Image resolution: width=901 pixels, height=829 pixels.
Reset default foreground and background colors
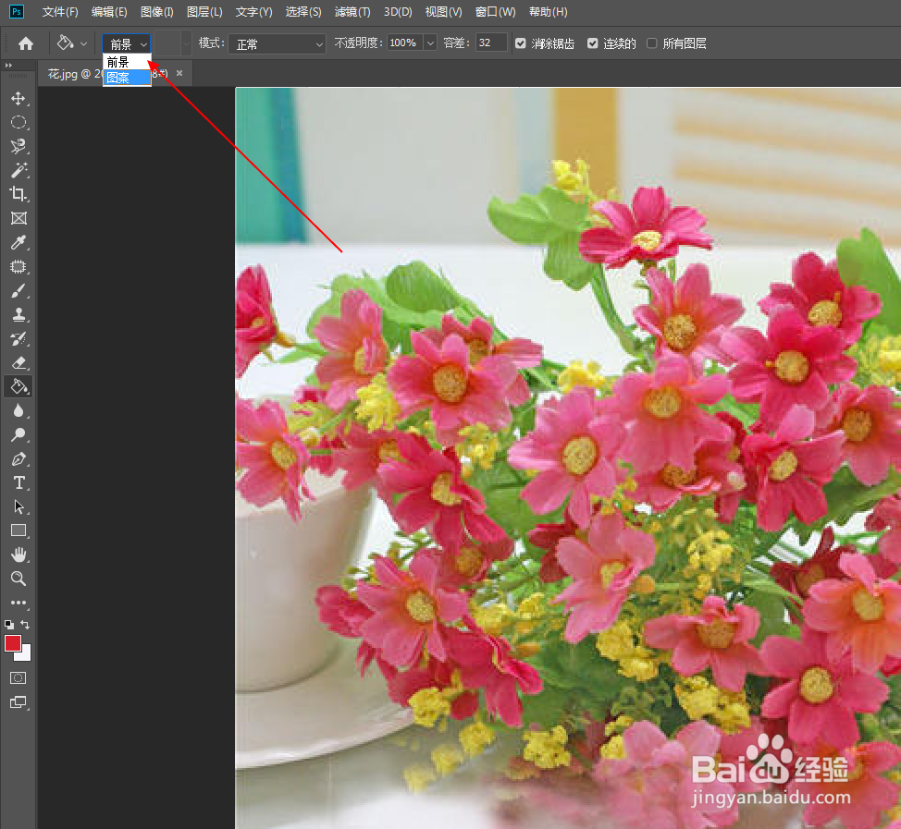9,624
